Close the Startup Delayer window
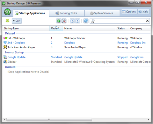 146,2
